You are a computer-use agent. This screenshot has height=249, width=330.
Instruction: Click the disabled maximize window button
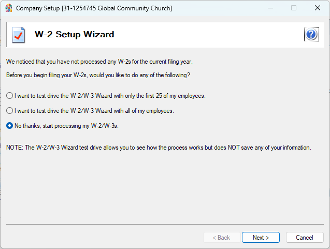[294, 8]
